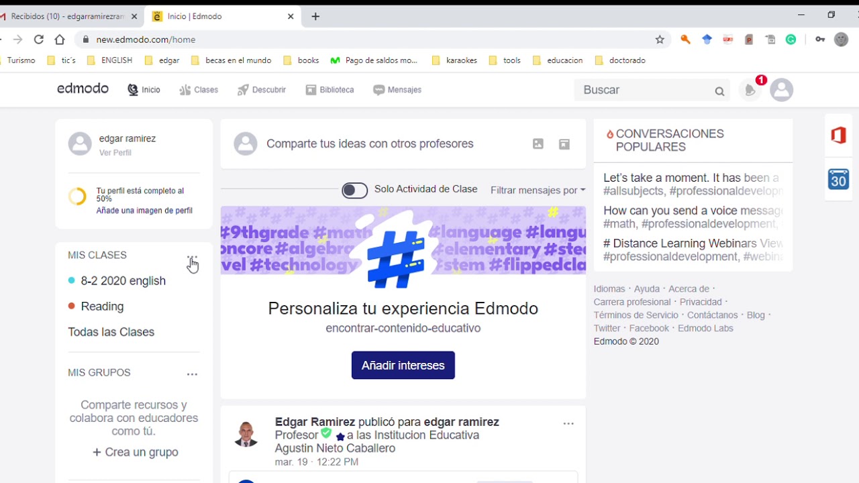Click the search magnifier icon
859x483 pixels.
pyautogui.click(x=719, y=91)
